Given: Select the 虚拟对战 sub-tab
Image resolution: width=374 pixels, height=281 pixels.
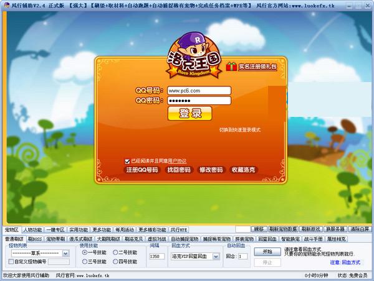Looking at the screenshot, I should (156, 239).
